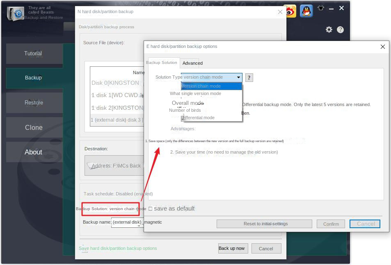Open the Solution Type dropdown
The image size is (391, 265).
click(238, 77)
